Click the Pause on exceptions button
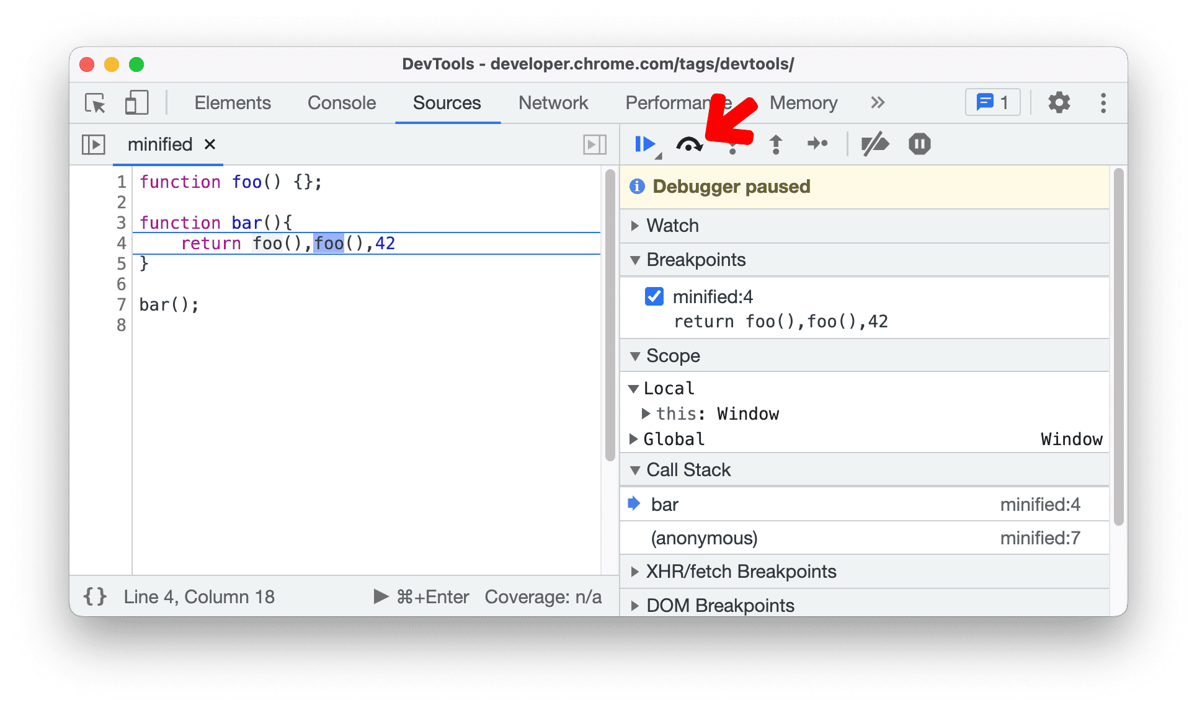1197x708 pixels. (920, 143)
